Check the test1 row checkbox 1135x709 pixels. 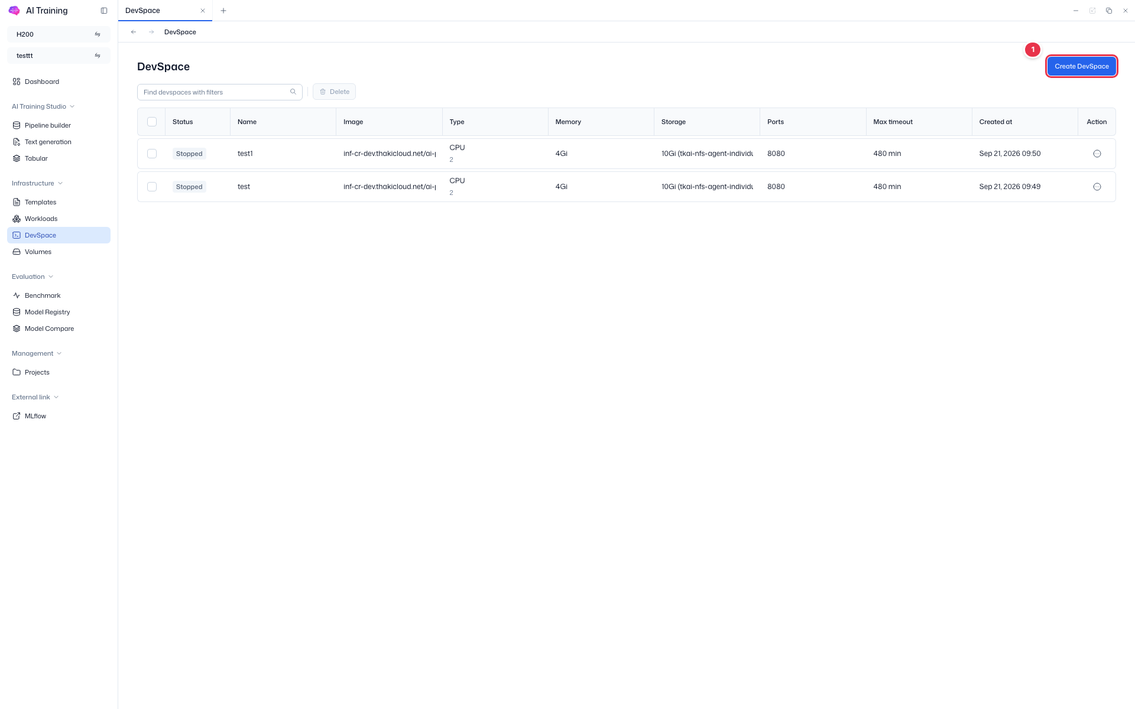coord(152,154)
